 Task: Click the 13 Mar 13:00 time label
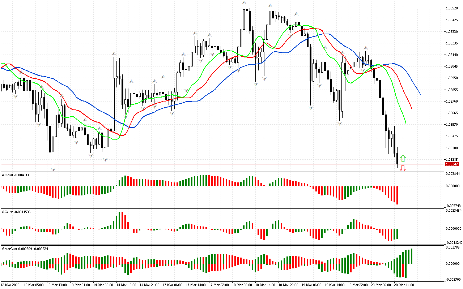pyautogui.click(x=57, y=285)
